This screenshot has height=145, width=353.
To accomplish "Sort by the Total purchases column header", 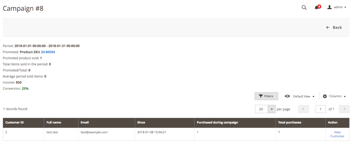I will (289, 122).
